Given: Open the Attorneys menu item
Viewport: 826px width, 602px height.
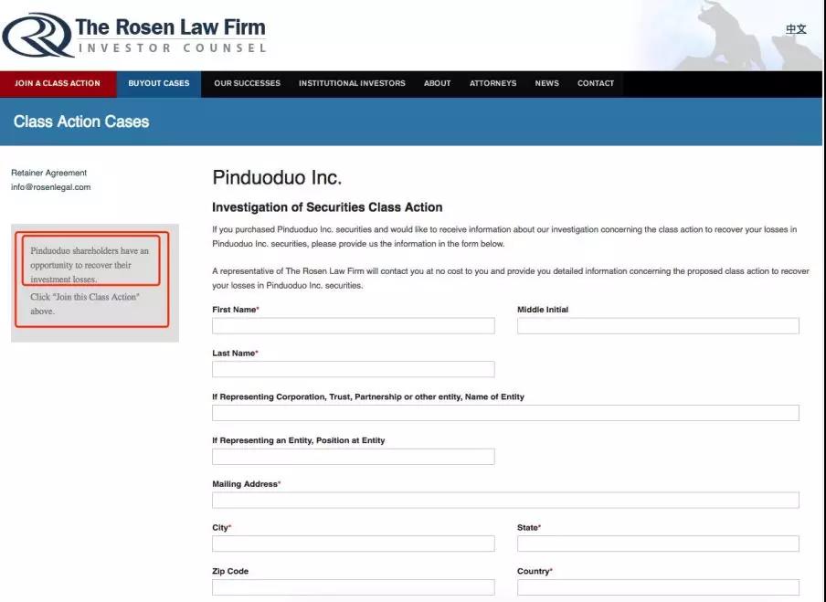Looking at the screenshot, I should click(493, 83).
